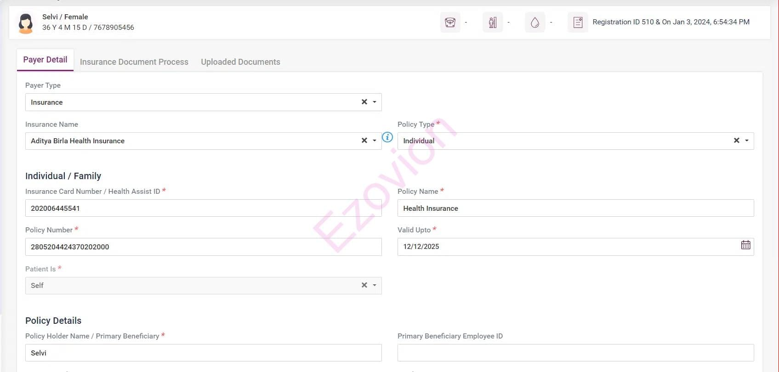Image resolution: width=779 pixels, height=372 pixels.
Task: Clear the Insurance Name selection
Action: [x=364, y=141]
